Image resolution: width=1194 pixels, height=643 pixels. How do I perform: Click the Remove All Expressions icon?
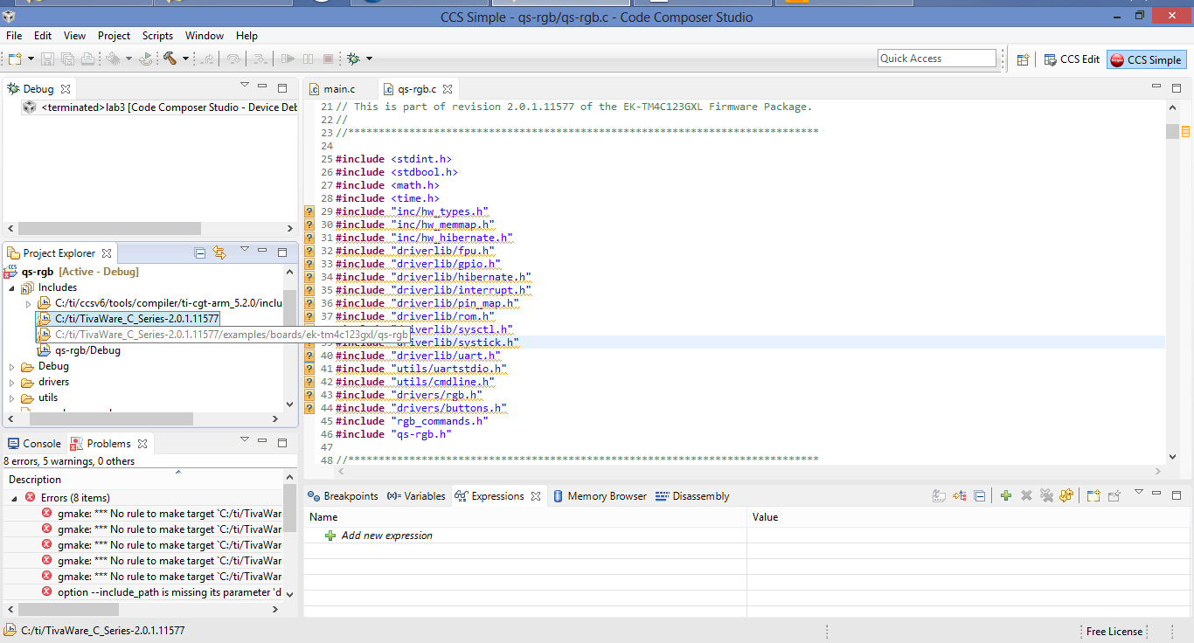(1046, 495)
